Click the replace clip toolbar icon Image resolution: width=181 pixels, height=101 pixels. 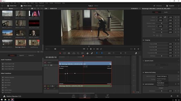point(83,53)
